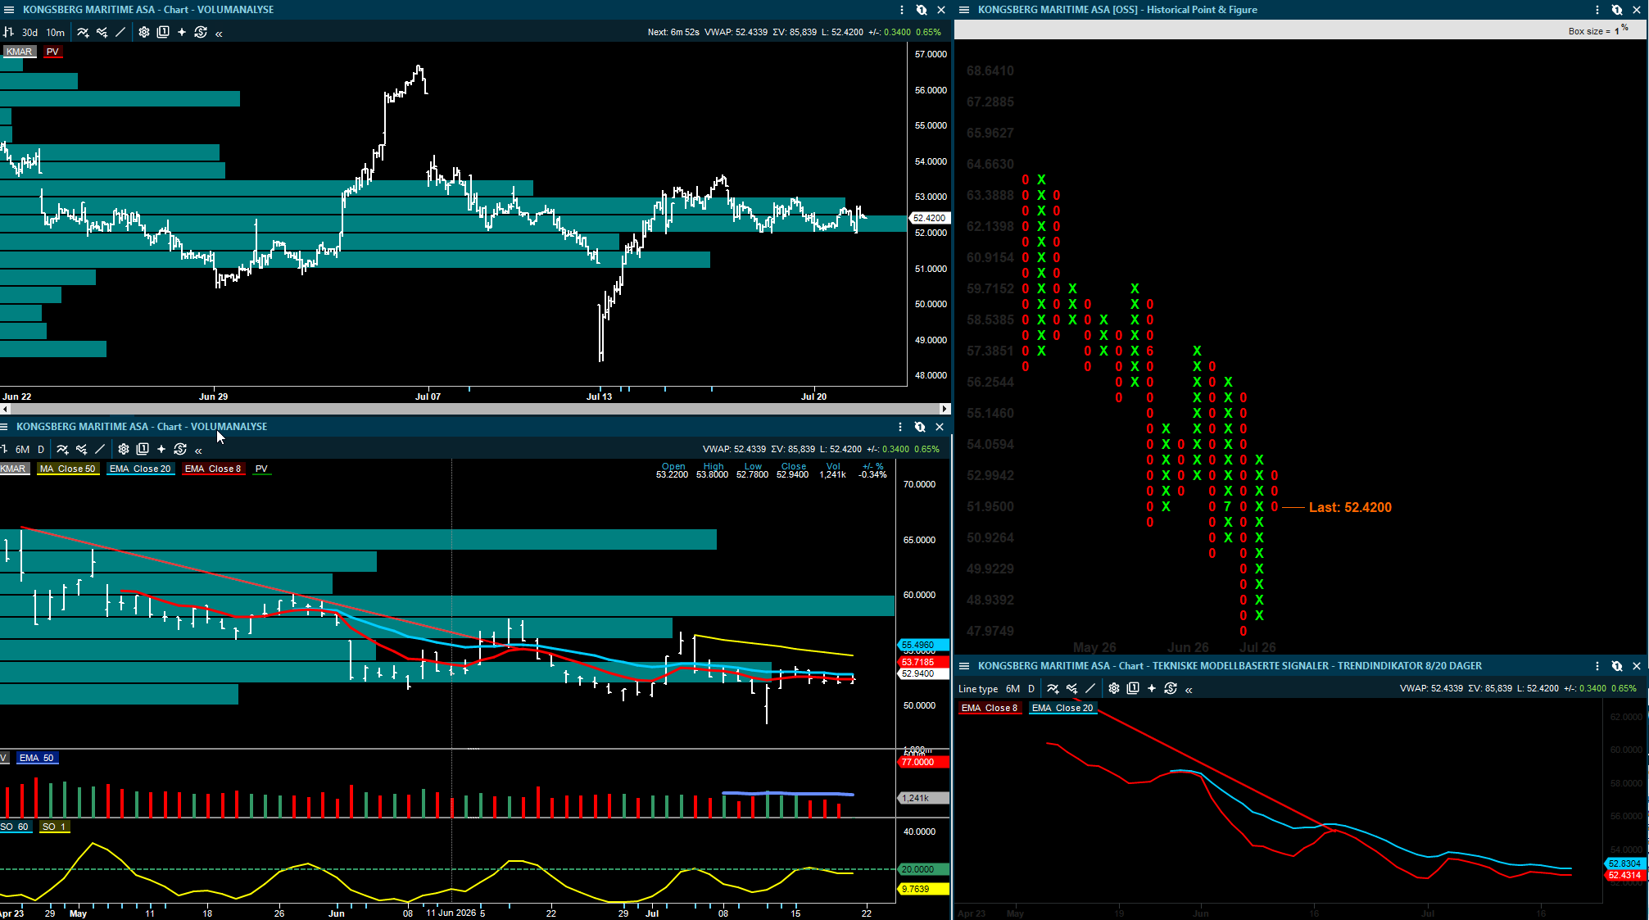Open the 30d period selector in the top chart
The width and height of the screenshot is (1649, 920).
coord(29,32)
